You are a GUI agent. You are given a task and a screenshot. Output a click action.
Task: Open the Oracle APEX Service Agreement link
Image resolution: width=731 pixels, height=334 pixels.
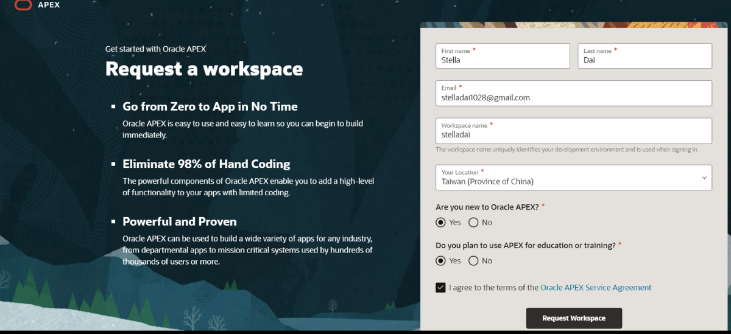click(x=596, y=288)
